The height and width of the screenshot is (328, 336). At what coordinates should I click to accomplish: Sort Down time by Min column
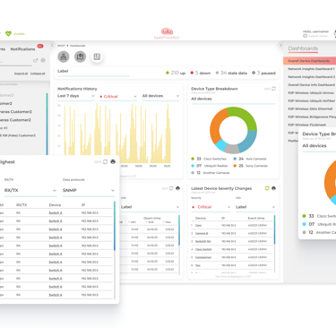[133, 222]
